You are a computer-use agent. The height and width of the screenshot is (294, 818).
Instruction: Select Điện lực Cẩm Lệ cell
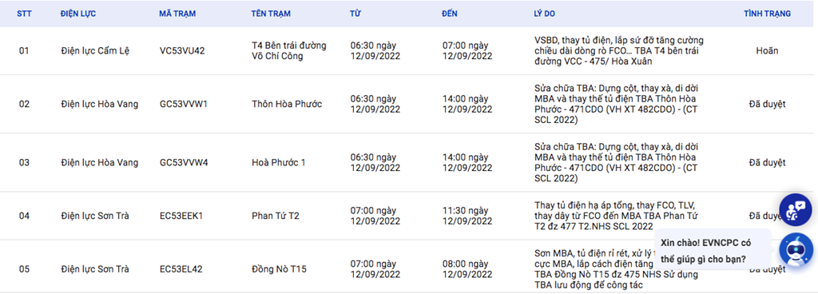(x=95, y=51)
